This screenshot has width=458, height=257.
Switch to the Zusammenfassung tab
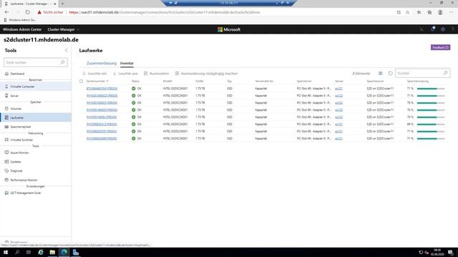pyautogui.click(x=102, y=64)
